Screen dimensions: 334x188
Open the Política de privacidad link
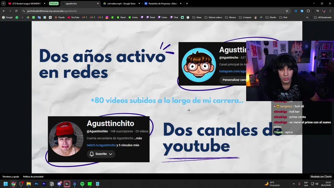pyautogui.click(x=33, y=177)
